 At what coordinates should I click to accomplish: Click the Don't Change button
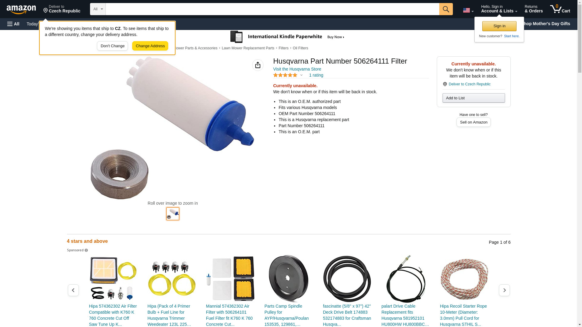[112, 46]
